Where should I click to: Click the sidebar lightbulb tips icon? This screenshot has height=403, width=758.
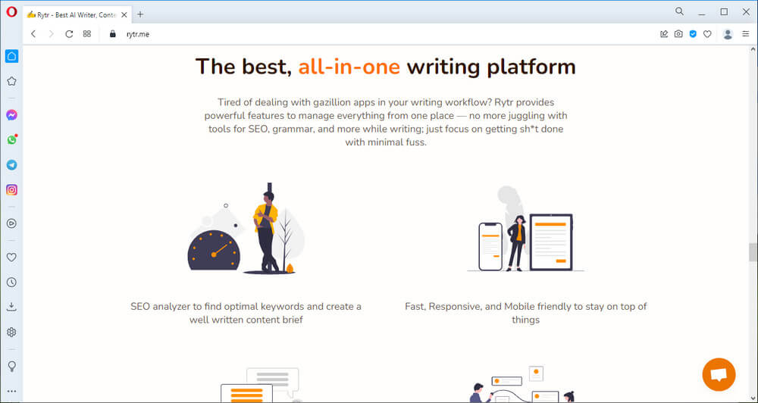coord(11,367)
